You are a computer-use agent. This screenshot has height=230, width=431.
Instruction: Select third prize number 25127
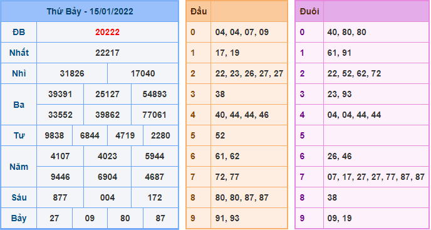pyautogui.click(x=108, y=94)
